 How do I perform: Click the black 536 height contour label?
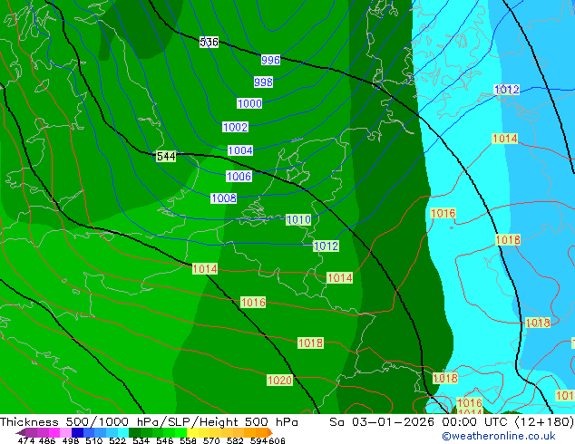[x=209, y=42]
